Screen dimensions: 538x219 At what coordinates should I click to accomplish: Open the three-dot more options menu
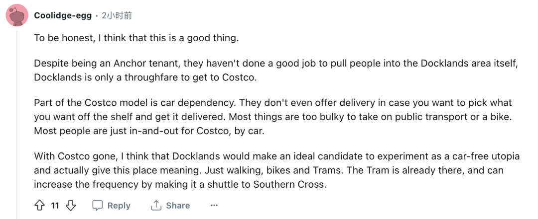coord(214,205)
